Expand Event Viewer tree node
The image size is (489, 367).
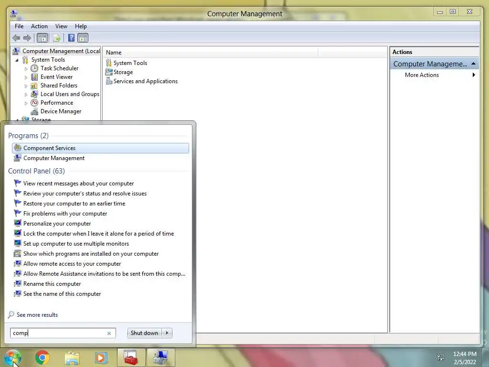[26, 77]
